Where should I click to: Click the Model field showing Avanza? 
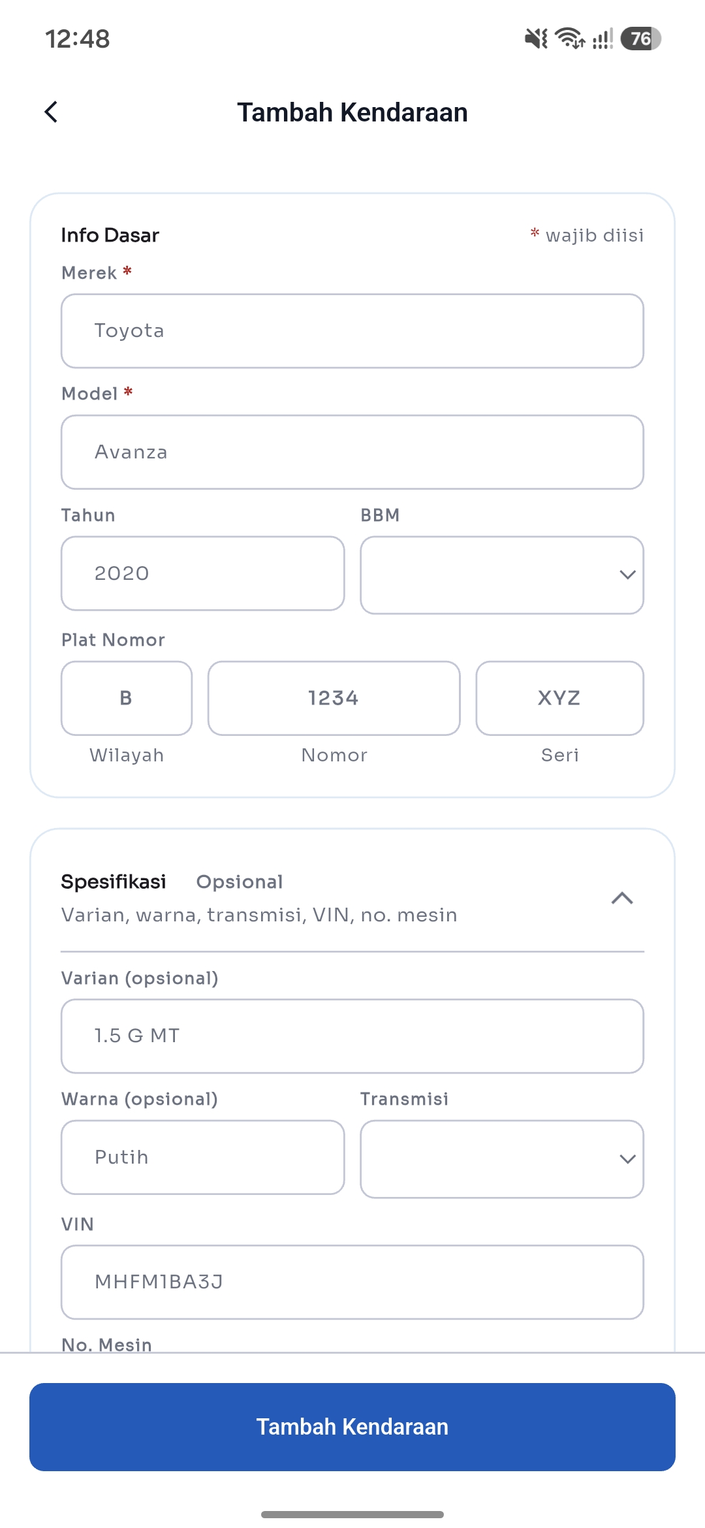point(352,452)
